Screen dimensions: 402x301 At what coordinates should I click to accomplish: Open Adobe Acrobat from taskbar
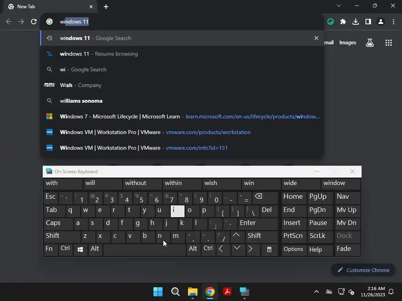[x=227, y=292]
